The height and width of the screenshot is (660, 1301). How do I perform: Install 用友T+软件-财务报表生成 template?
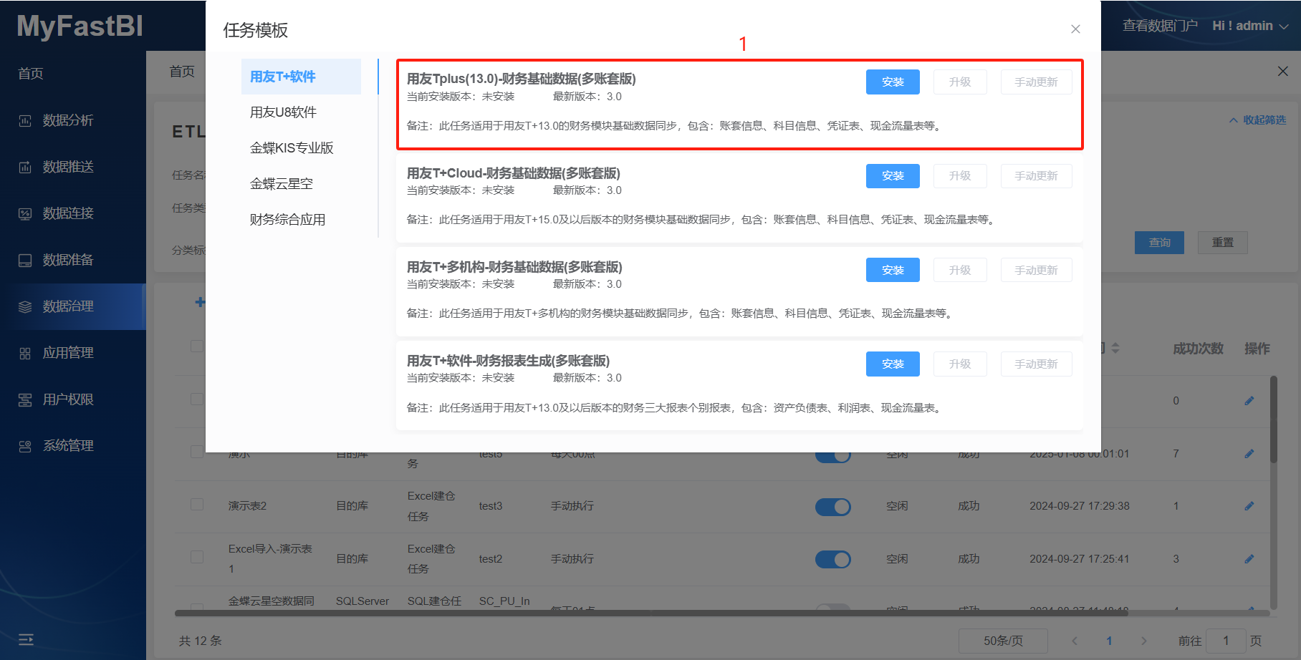click(x=893, y=364)
